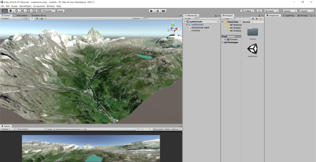
Task: Select the Rotate tool
Action: coord(16,11)
